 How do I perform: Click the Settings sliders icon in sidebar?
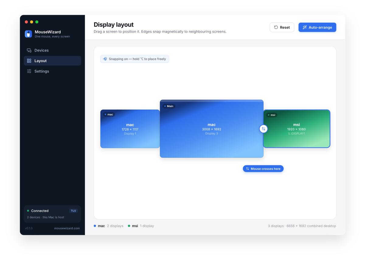click(29, 71)
